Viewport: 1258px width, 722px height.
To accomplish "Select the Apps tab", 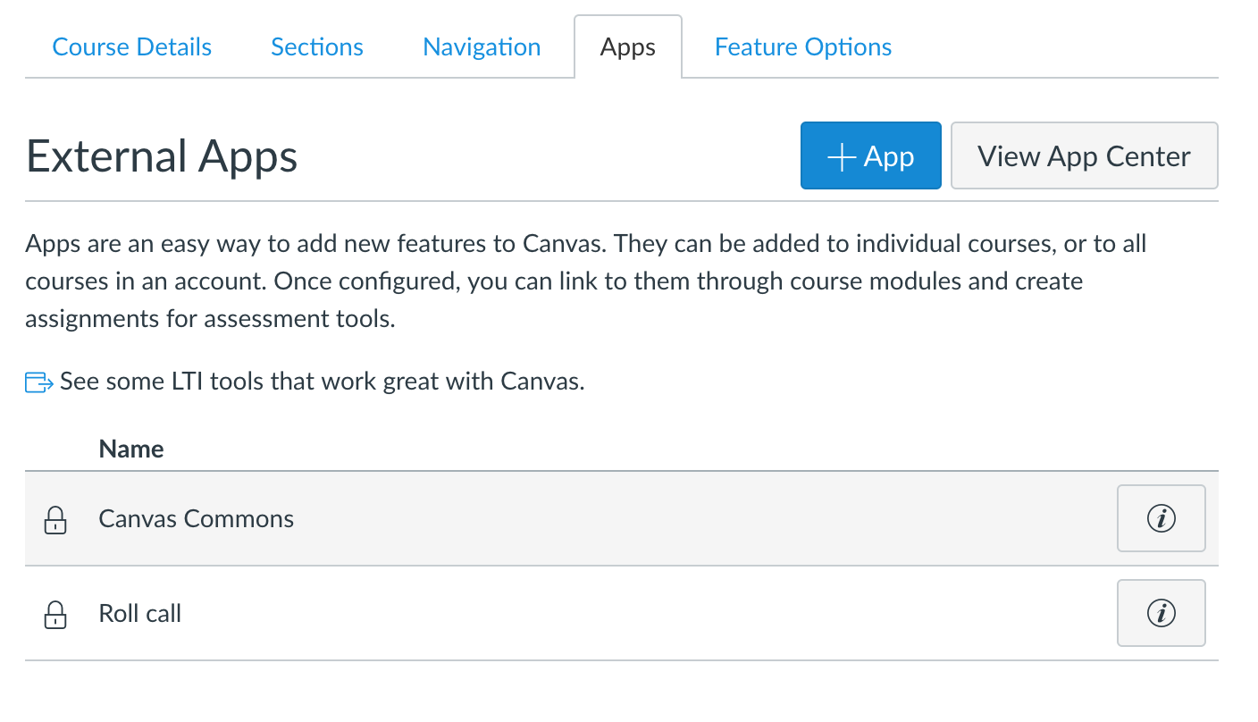I will pos(628,46).
